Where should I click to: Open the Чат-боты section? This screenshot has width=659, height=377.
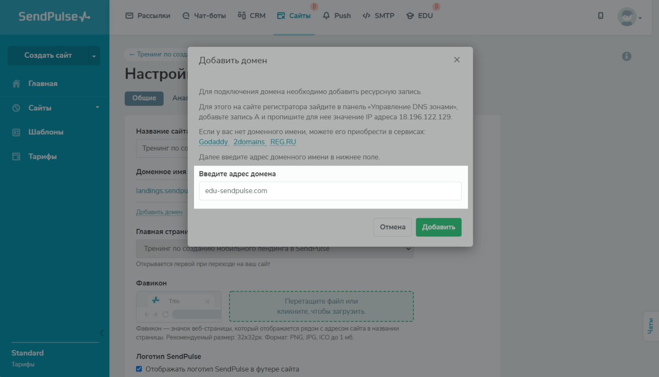coord(204,15)
